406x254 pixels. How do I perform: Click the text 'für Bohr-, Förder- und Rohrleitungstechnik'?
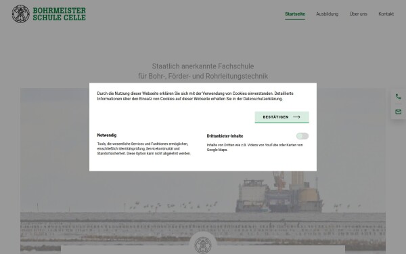(x=203, y=76)
